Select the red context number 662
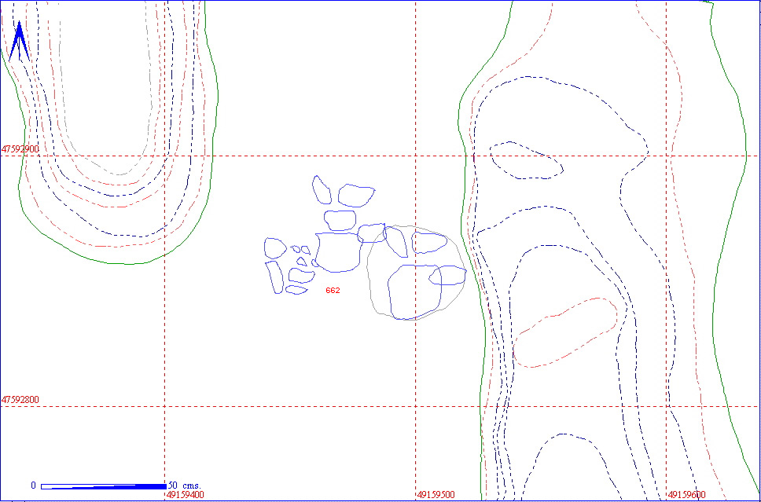 [333, 291]
